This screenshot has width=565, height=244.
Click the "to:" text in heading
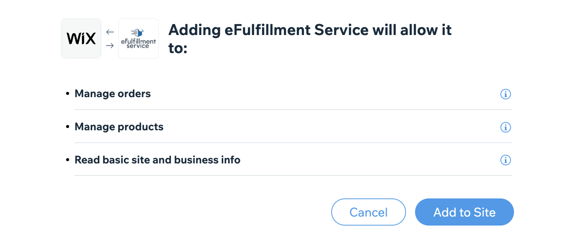coord(178,49)
